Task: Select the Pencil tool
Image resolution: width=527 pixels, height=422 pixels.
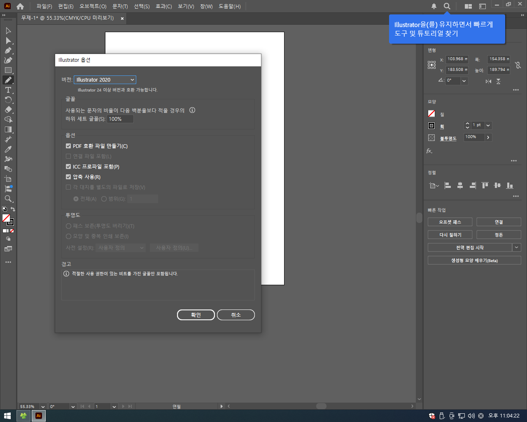Action: [x=8, y=80]
